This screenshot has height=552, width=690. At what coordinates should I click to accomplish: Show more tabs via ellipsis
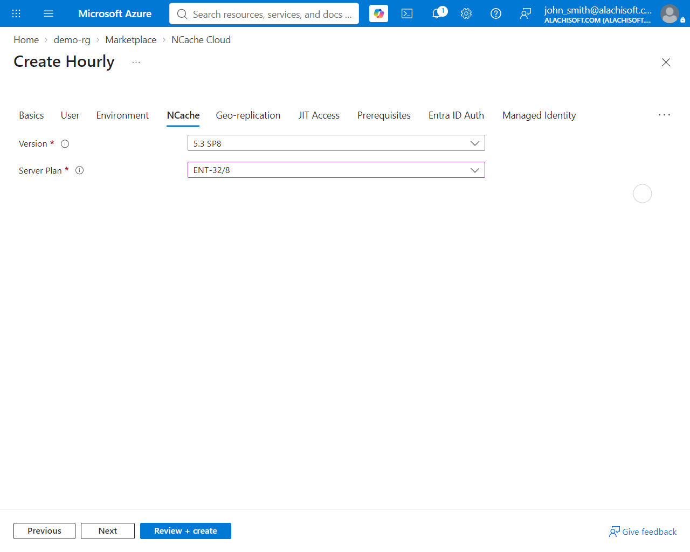coord(664,115)
